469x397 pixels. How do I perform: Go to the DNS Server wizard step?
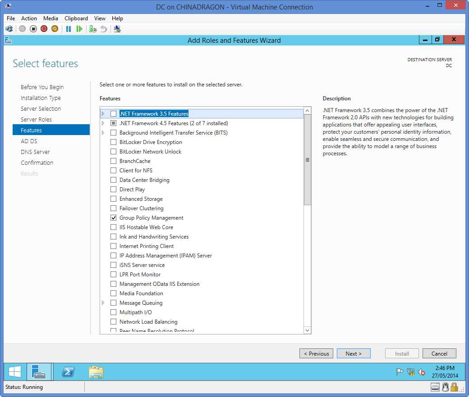(x=35, y=152)
